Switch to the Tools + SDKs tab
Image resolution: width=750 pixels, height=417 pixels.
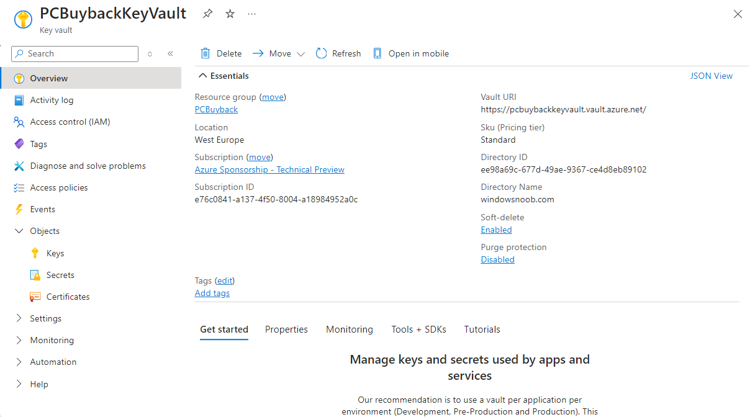point(418,330)
